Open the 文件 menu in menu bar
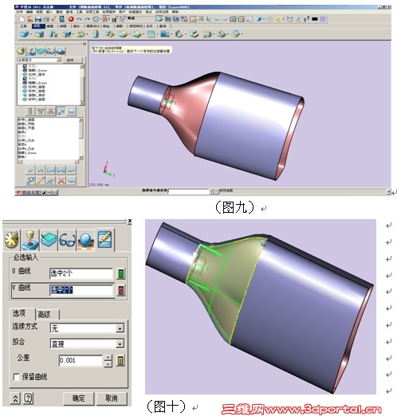The image size is (397, 420). [20, 12]
